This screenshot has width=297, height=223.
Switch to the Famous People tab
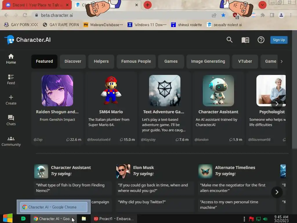click(x=136, y=62)
